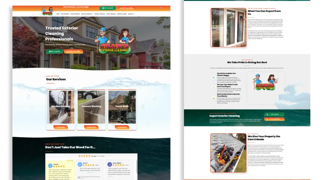Click James Higgins' reviewer avatar
This screenshot has width=325, height=180.
110,164
